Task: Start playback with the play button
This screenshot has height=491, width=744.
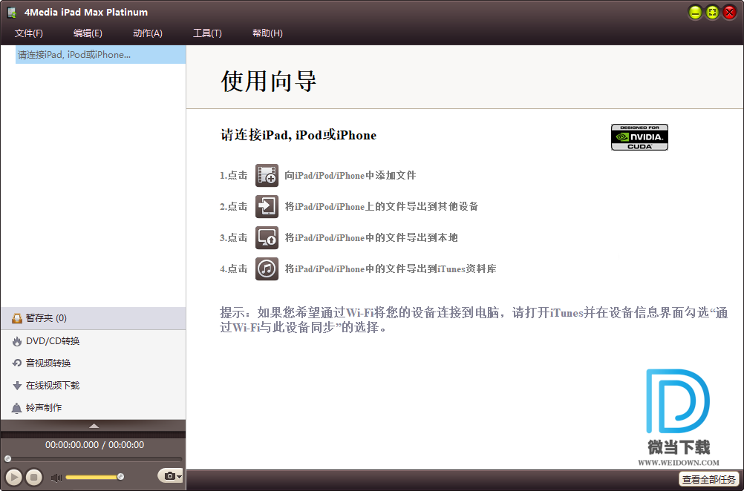Action: click(13, 477)
